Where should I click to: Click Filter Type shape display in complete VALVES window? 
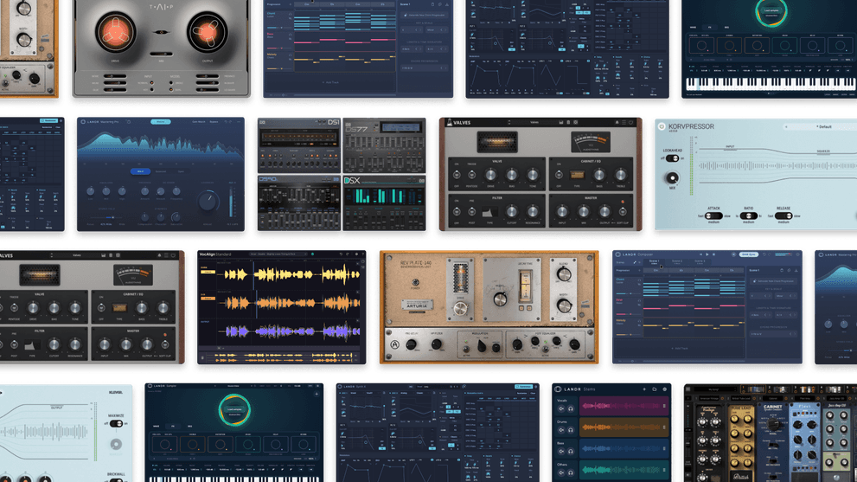tap(489, 212)
